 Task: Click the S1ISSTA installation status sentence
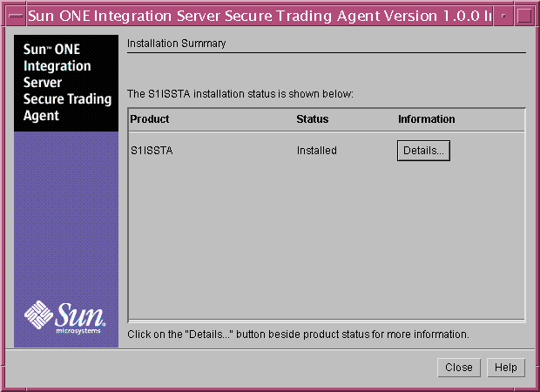(240, 94)
